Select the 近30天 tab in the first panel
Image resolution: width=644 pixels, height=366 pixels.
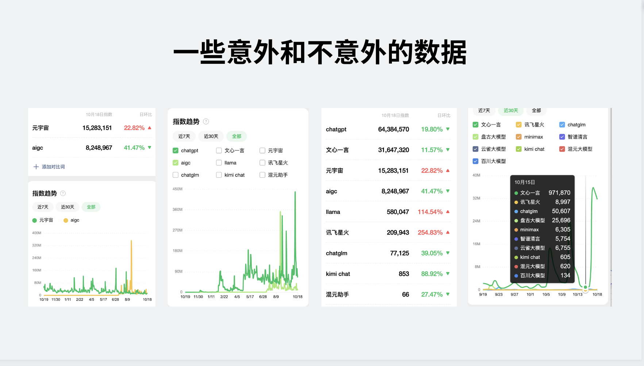(68, 207)
